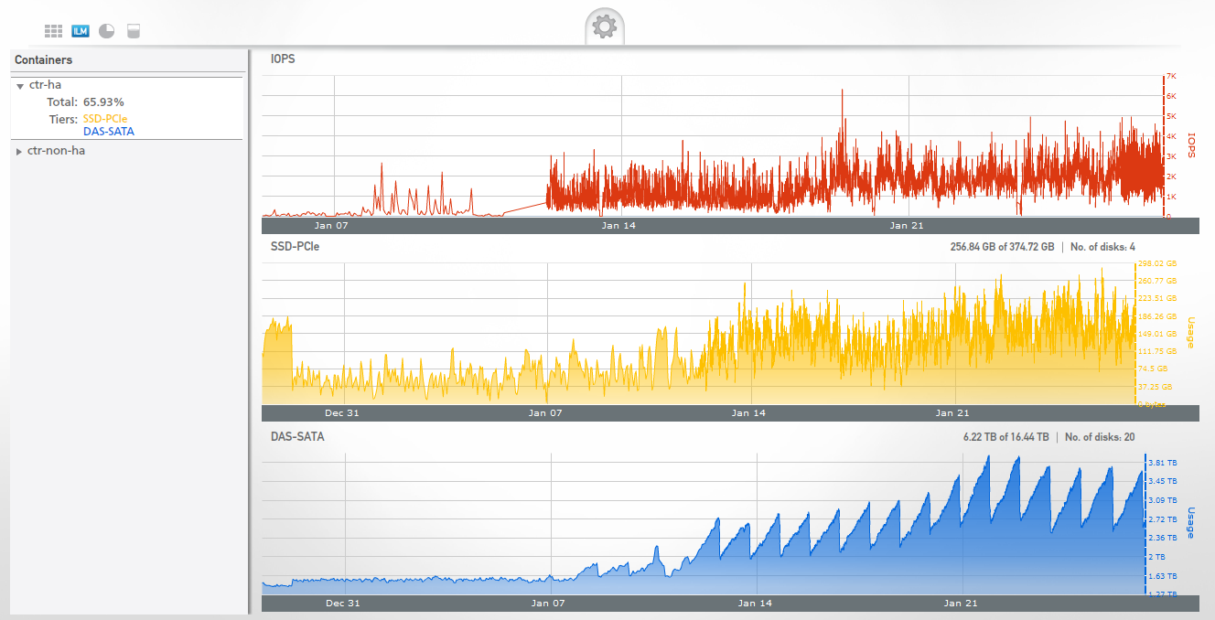The image size is (1215, 620).
Task: Click the panel divider beside the Containers list
Action: point(249,331)
